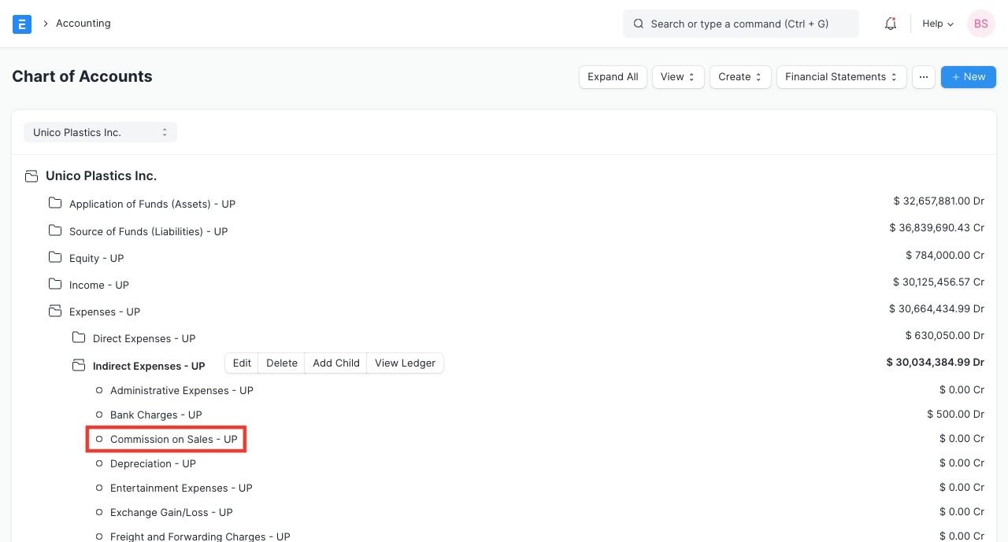Click the Expand All button
This screenshot has height=542, width=1008.
[x=613, y=77]
